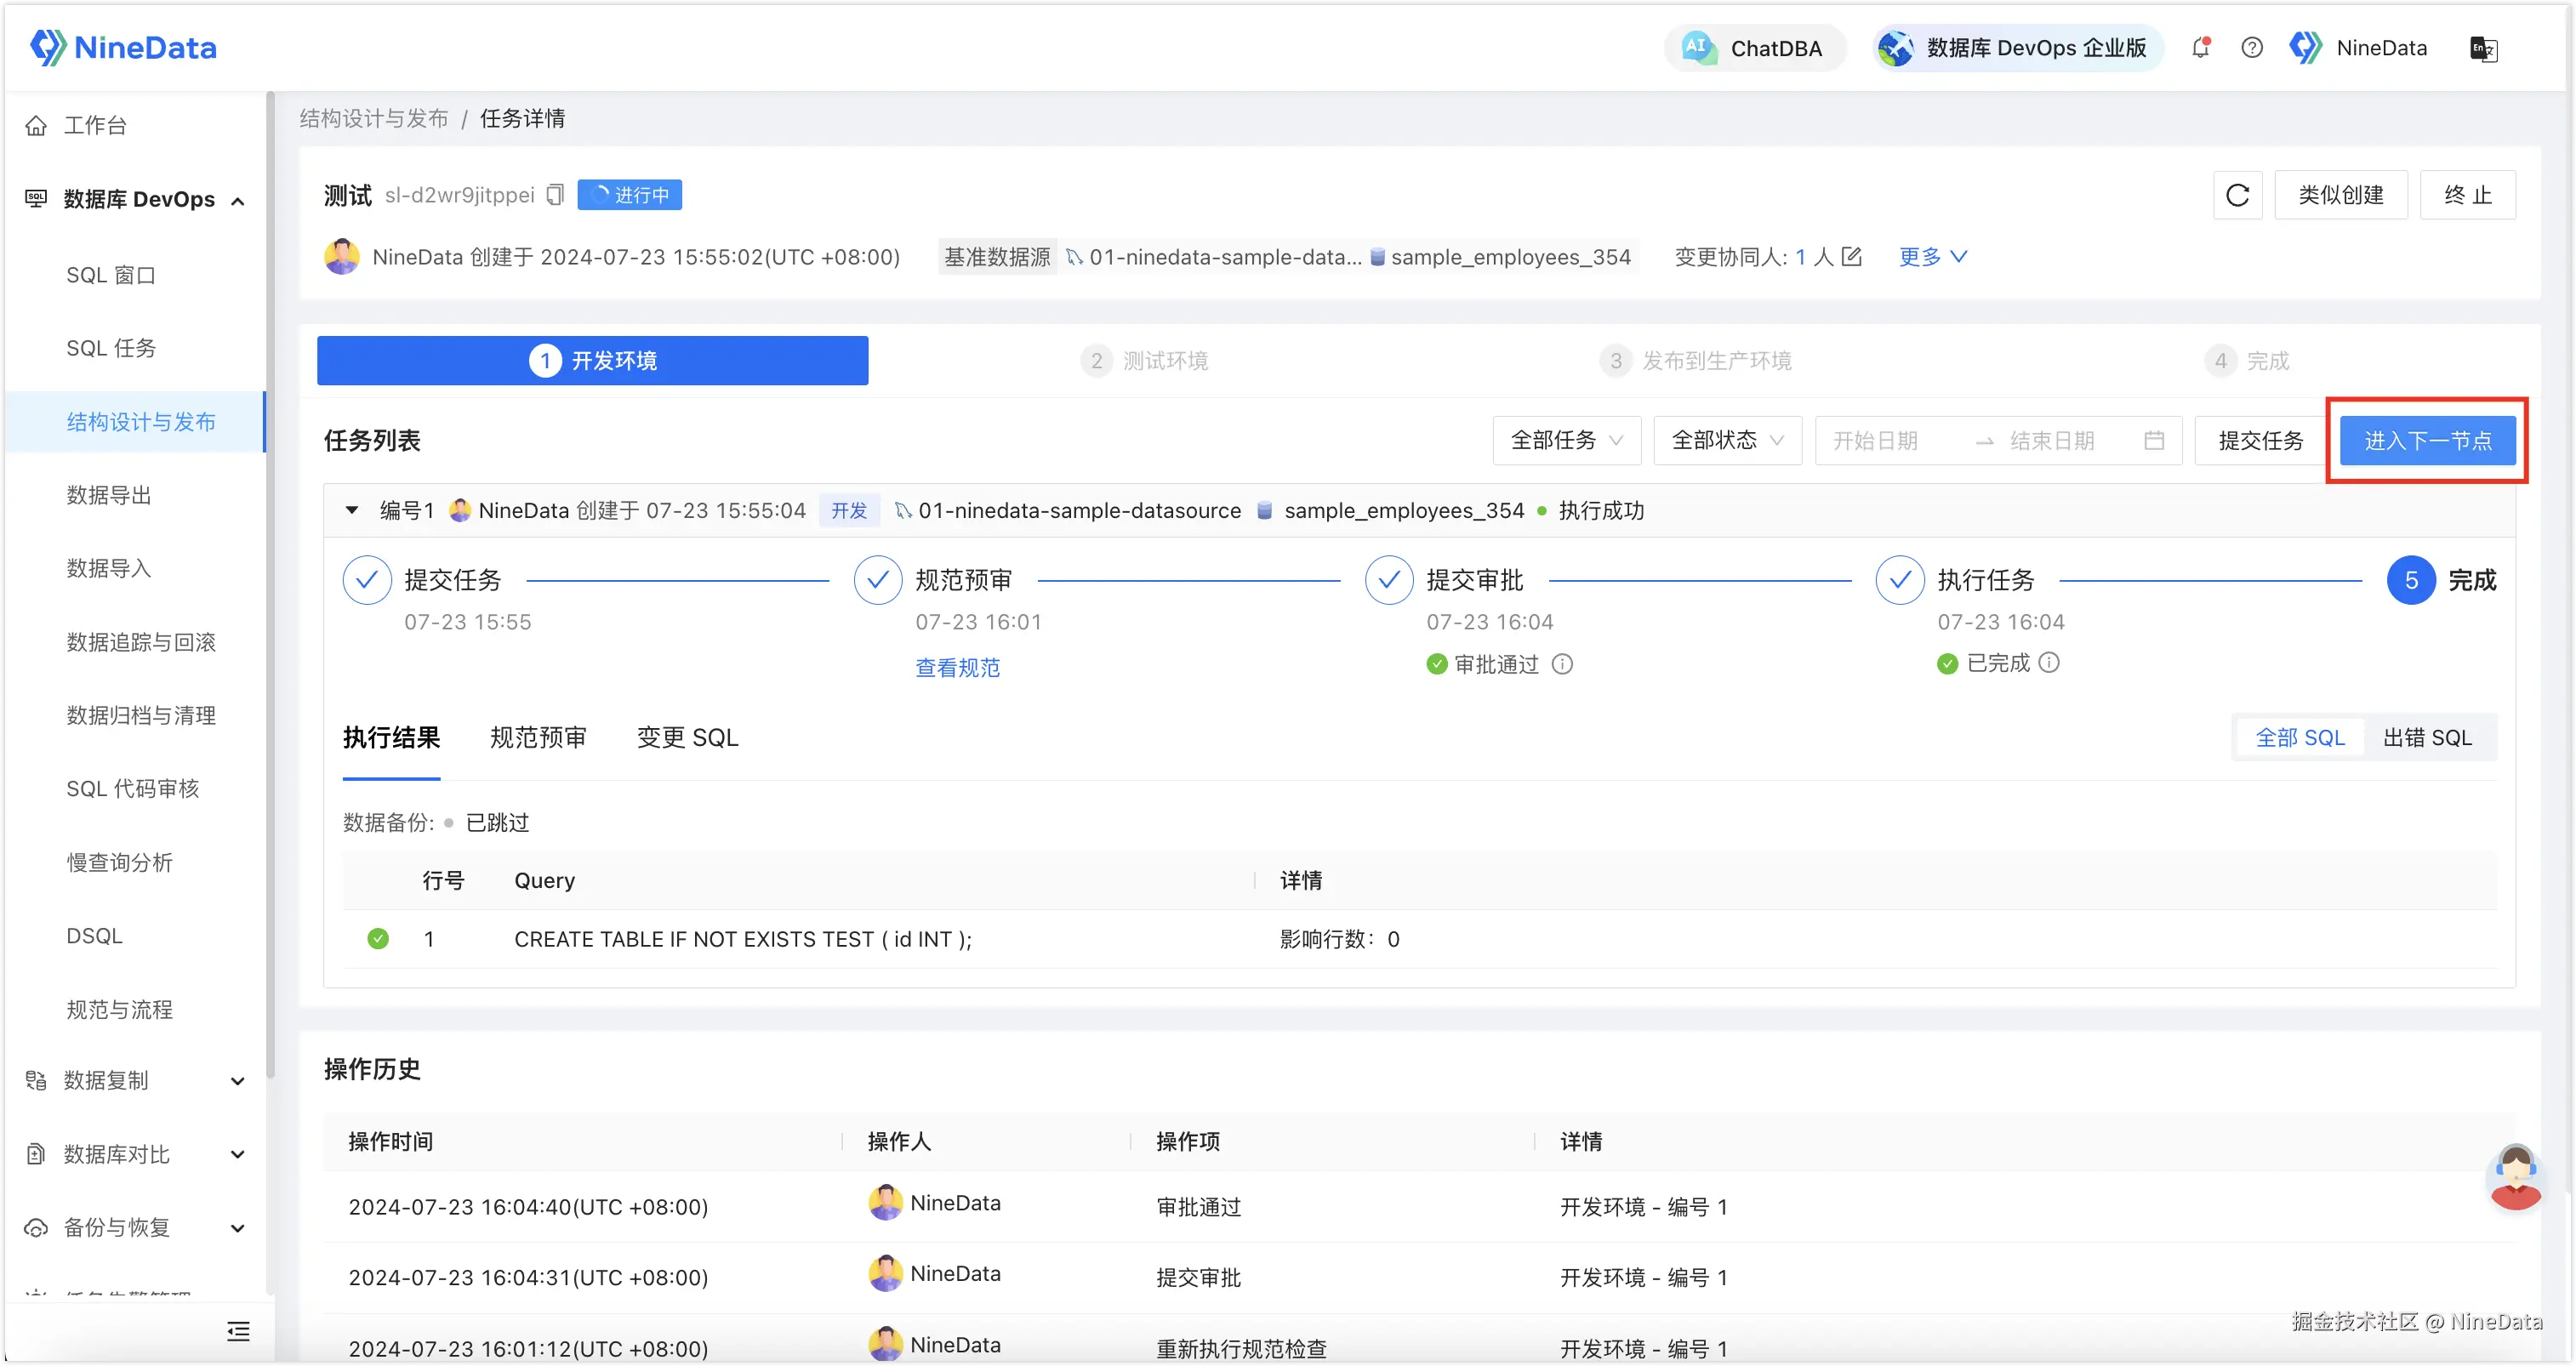Expand 更多 task details

[1932, 257]
